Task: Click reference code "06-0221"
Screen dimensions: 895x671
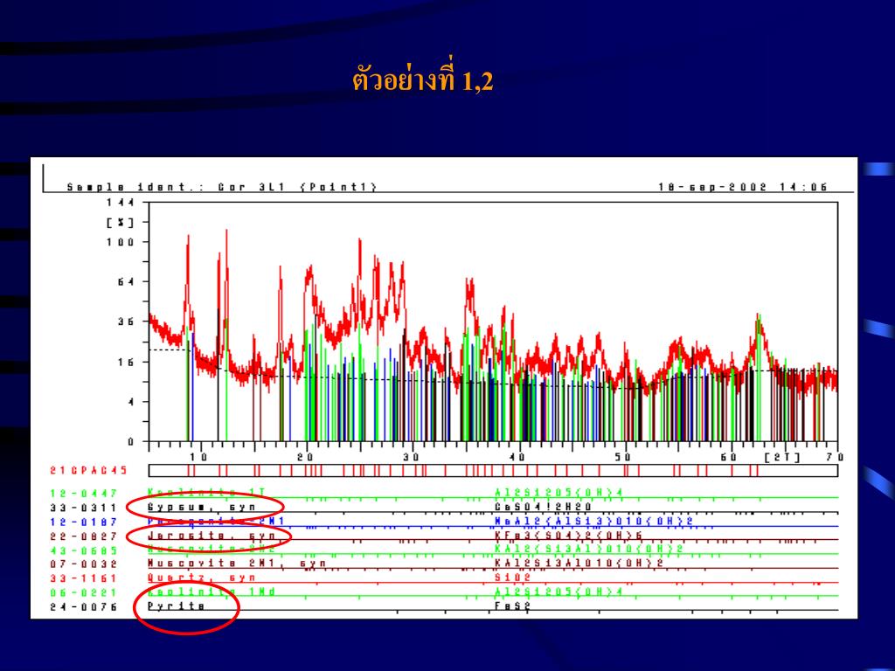Action: coord(83,593)
